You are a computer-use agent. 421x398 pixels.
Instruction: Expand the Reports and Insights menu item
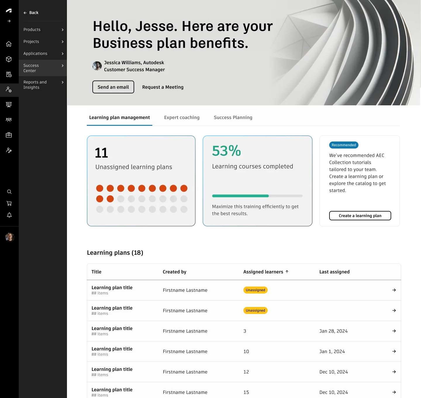point(43,85)
